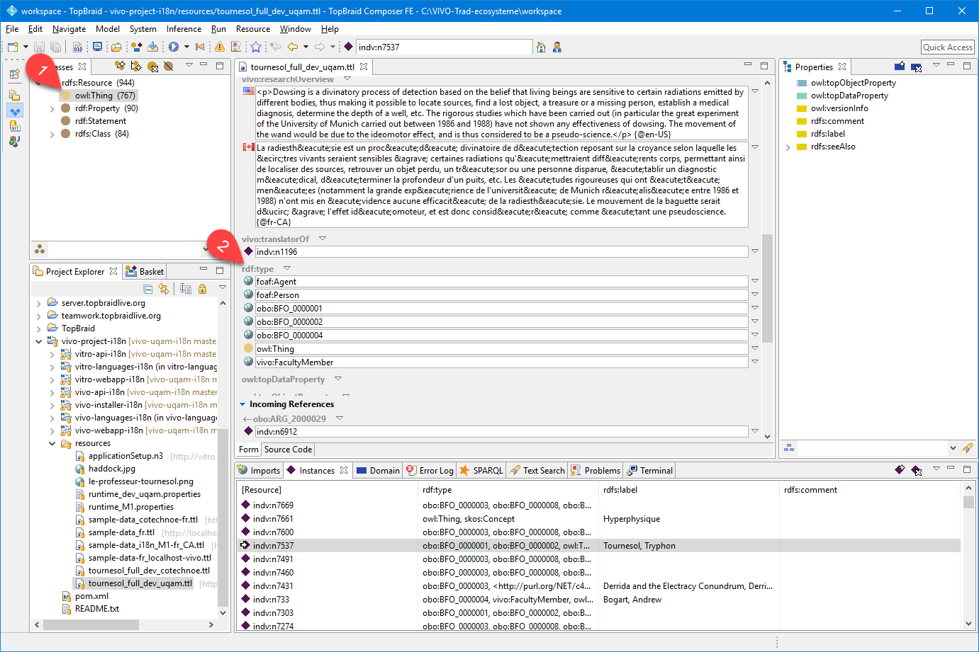Click Delete instance icon in Instances view
The width and height of the screenshot is (979, 652).
[x=916, y=469]
